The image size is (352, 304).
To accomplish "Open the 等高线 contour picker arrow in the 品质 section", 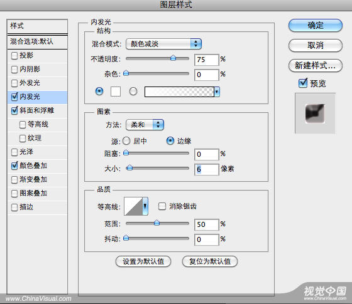I will (x=145, y=206).
